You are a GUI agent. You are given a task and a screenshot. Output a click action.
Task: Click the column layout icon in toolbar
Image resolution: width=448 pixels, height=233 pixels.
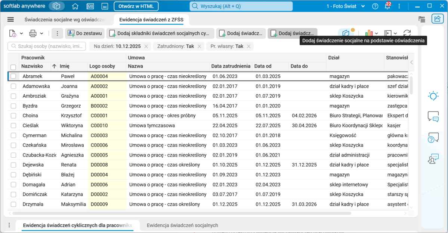tap(388, 34)
